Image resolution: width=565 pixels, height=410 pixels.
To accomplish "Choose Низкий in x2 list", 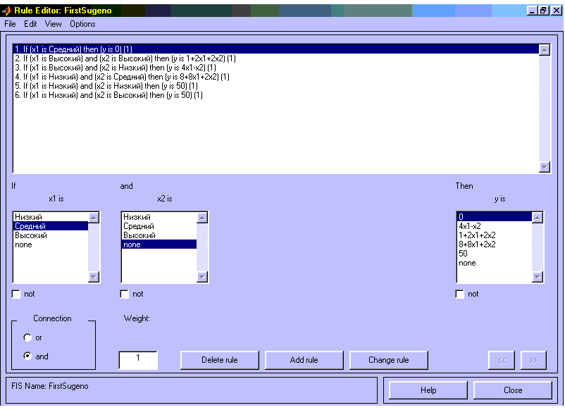I will [159, 217].
